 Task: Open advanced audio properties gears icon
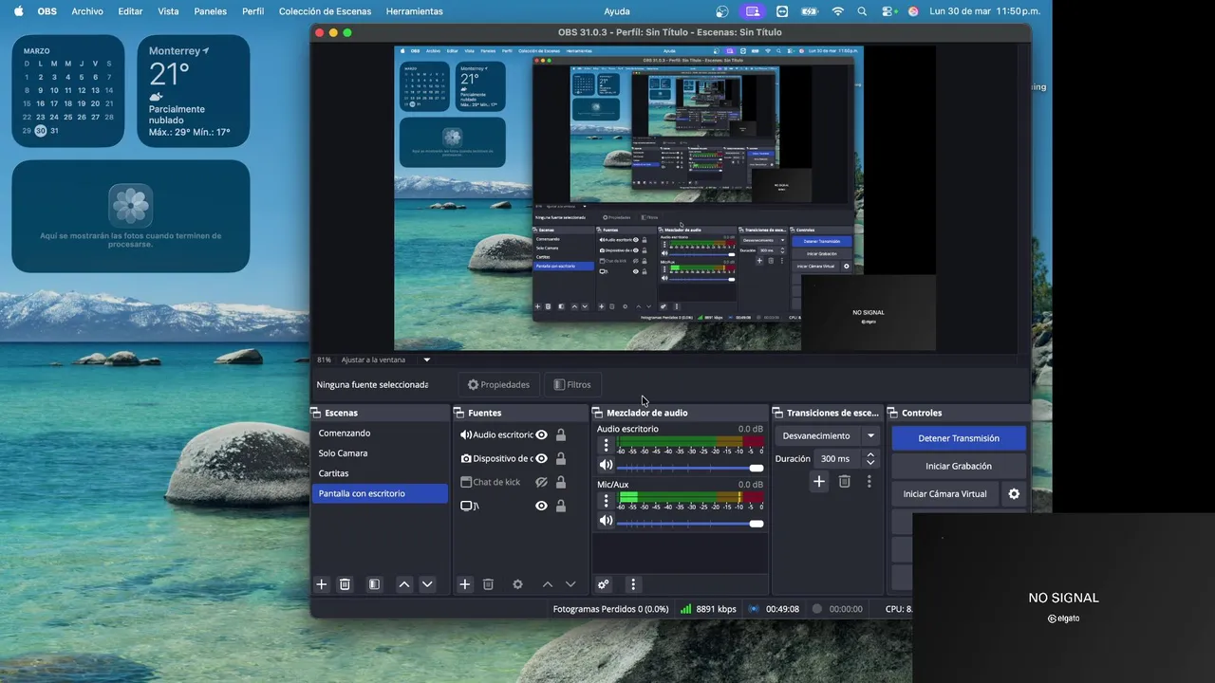tap(603, 584)
